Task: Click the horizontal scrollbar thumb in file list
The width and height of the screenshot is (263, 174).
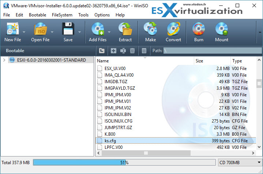Action: tap(146, 153)
